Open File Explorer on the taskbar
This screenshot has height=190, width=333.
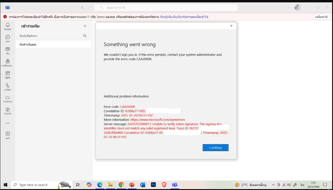click(x=110, y=185)
